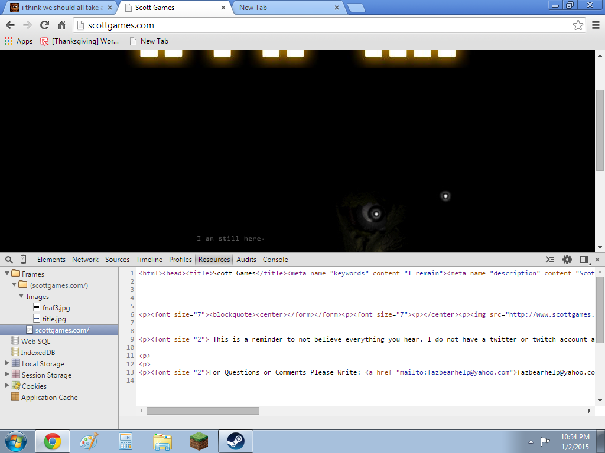Open the Network panel
The image size is (605, 453).
(85, 260)
